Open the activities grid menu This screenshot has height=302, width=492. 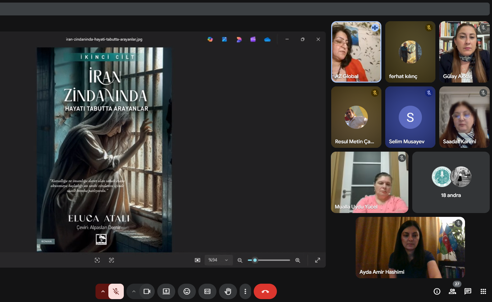point(483,291)
